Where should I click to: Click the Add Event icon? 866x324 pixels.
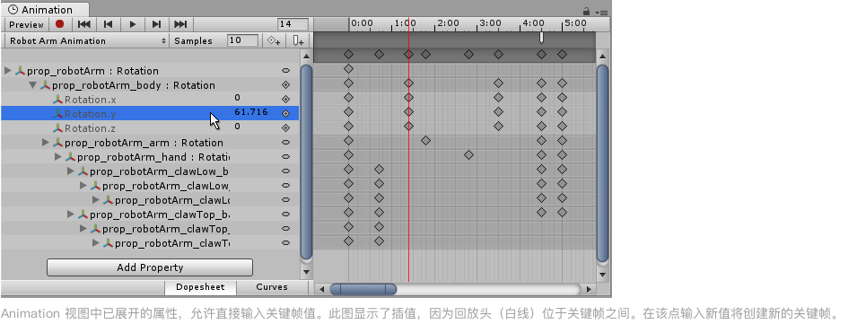[x=298, y=40]
